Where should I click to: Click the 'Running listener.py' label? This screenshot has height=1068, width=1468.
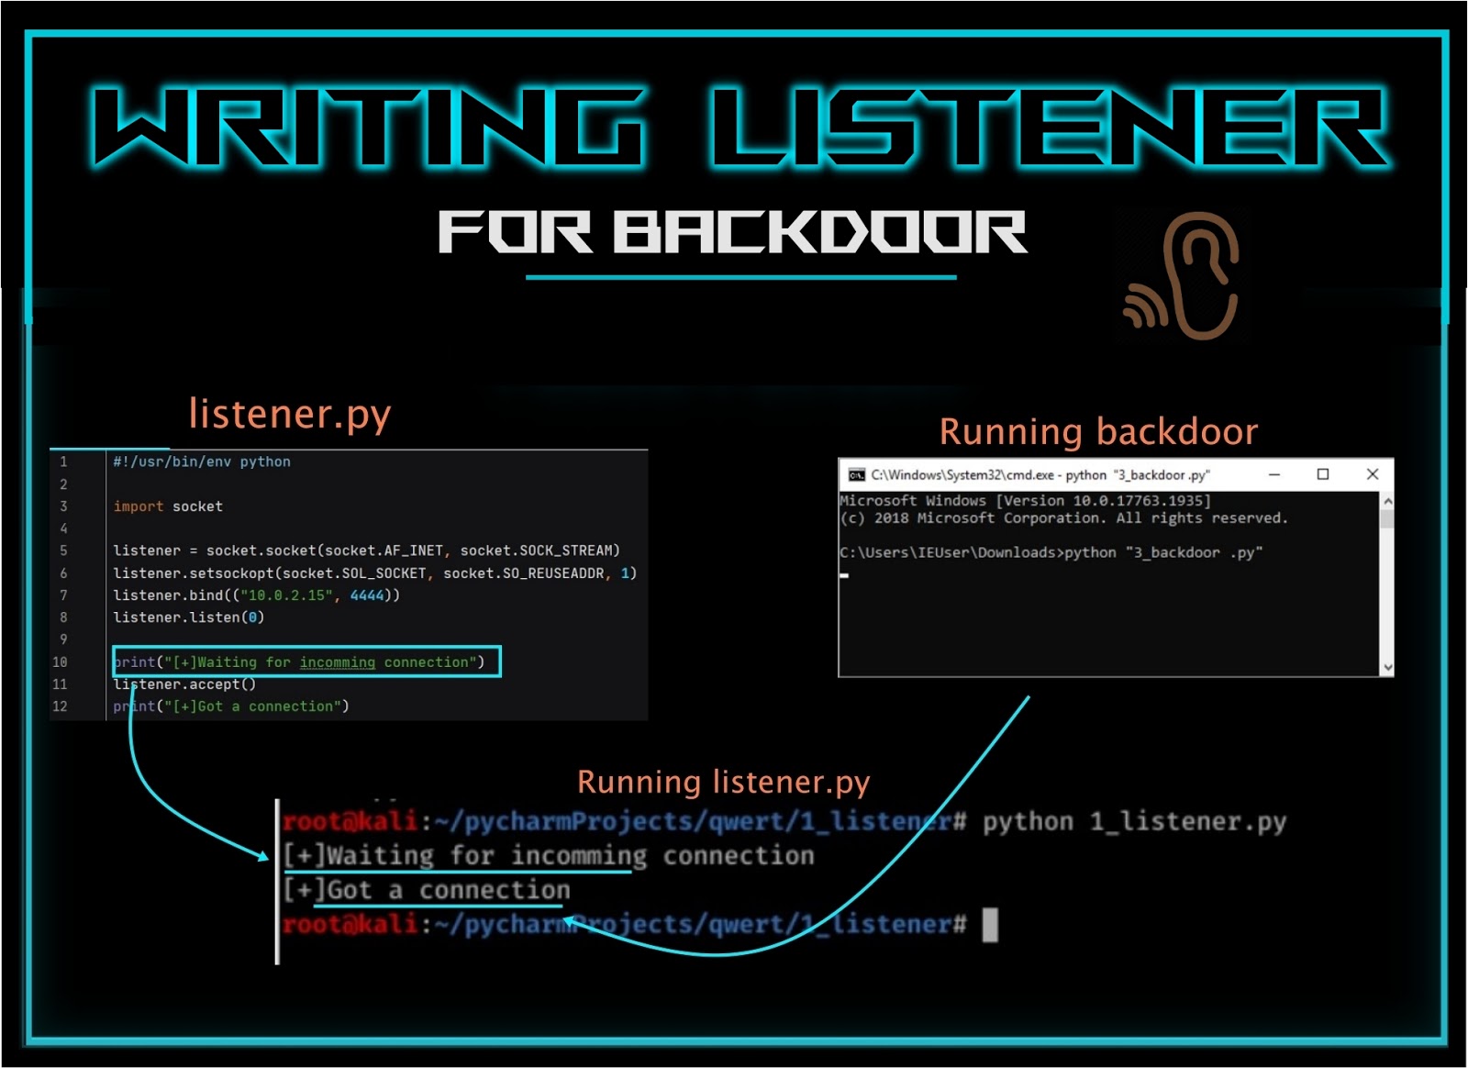(x=724, y=783)
